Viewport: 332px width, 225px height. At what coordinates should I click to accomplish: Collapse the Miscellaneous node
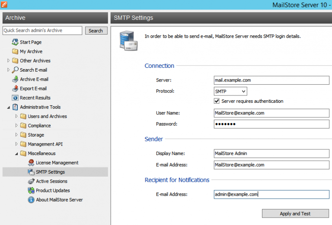pos(16,154)
